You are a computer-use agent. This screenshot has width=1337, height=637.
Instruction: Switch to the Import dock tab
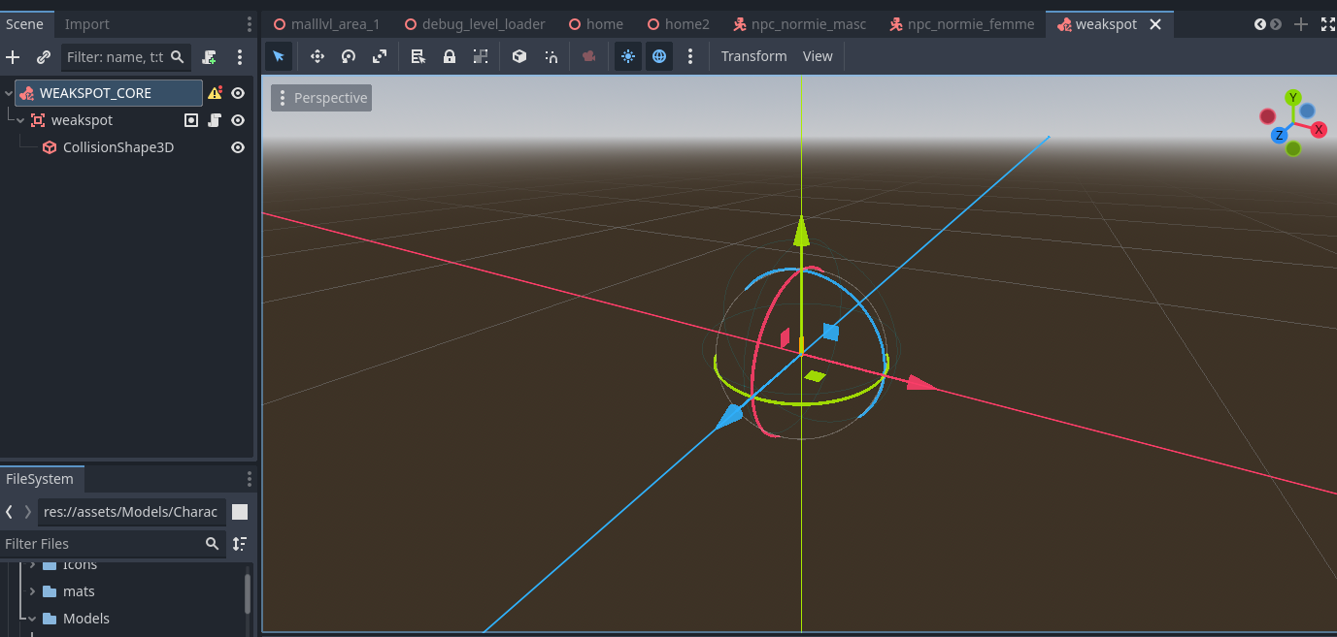click(87, 24)
